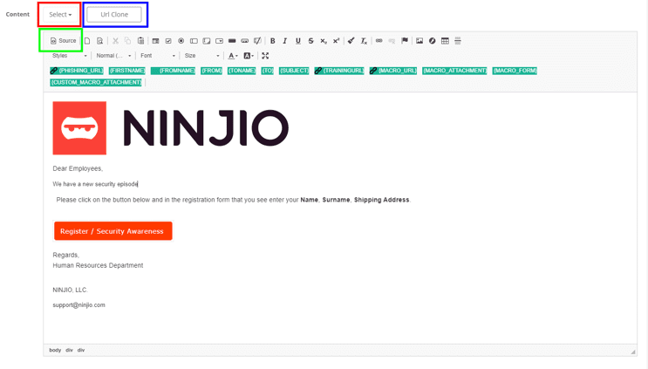Insert the {MACRO_FORM} macro
The height and width of the screenshot is (369, 648).
coord(515,71)
